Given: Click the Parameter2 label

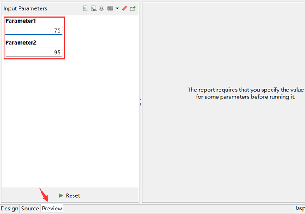Looking at the screenshot, I should pos(20,43).
